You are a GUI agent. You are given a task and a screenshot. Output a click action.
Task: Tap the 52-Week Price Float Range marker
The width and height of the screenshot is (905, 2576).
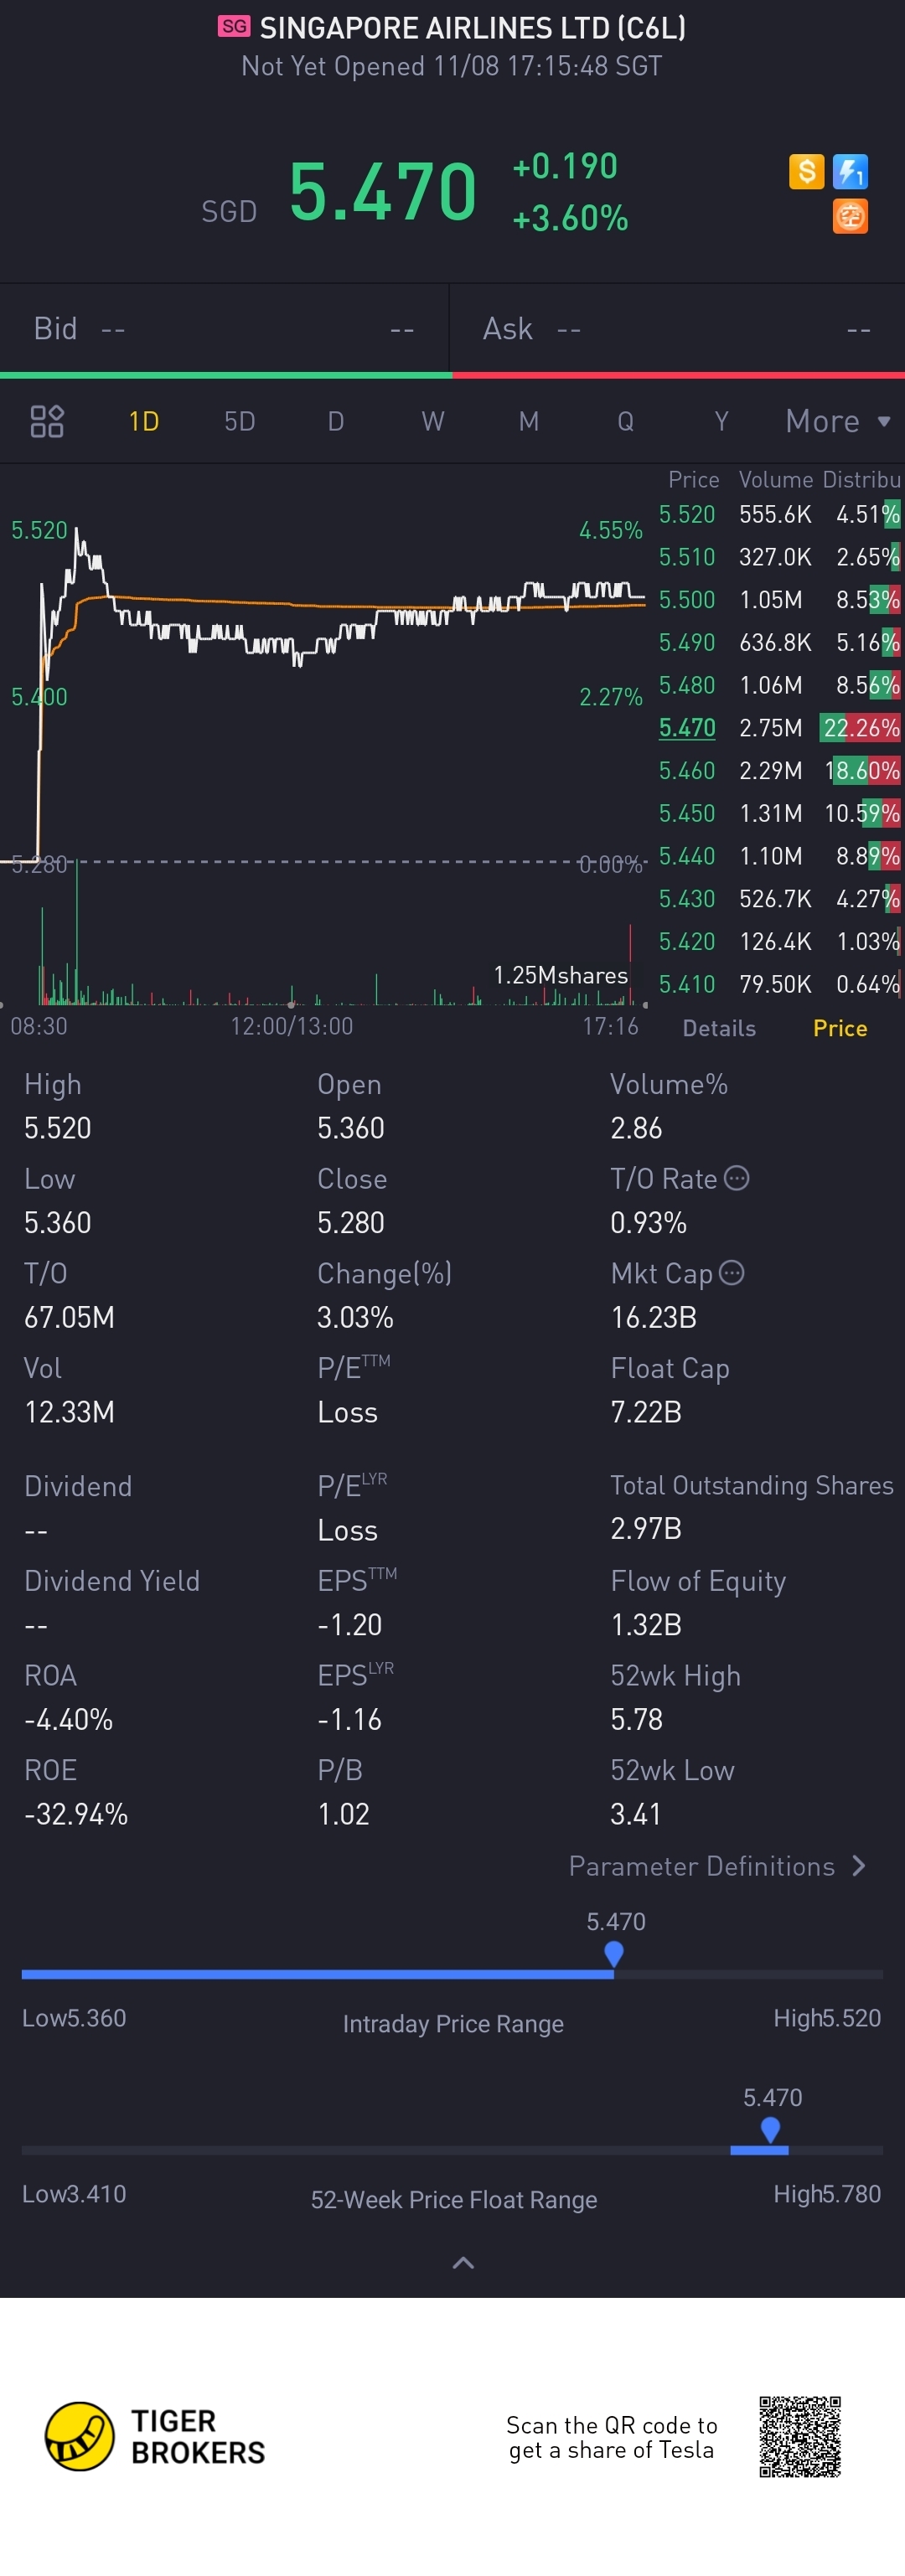[770, 2130]
